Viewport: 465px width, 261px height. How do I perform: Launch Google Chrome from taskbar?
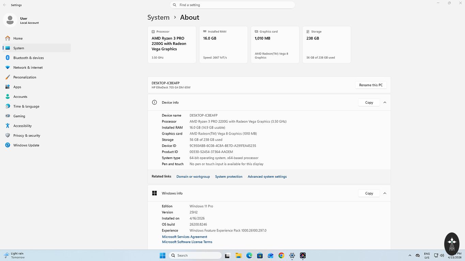tap(281, 256)
